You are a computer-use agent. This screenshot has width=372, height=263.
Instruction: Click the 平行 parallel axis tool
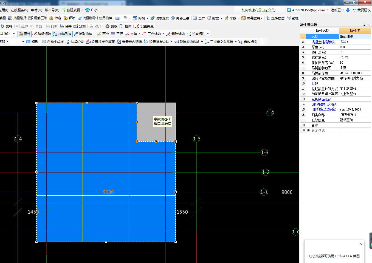point(117,34)
